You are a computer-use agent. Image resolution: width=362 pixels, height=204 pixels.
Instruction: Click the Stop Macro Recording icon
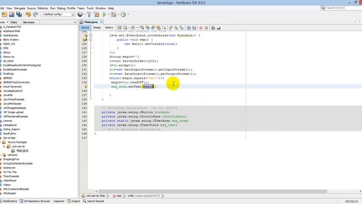pos(206,28)
